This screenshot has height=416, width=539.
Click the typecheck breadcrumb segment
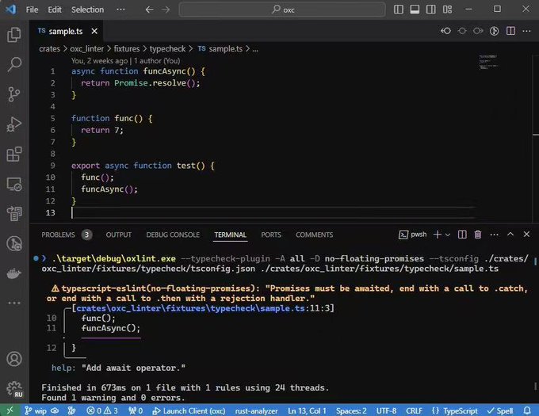pyautogui.click(x=167, y=49)
